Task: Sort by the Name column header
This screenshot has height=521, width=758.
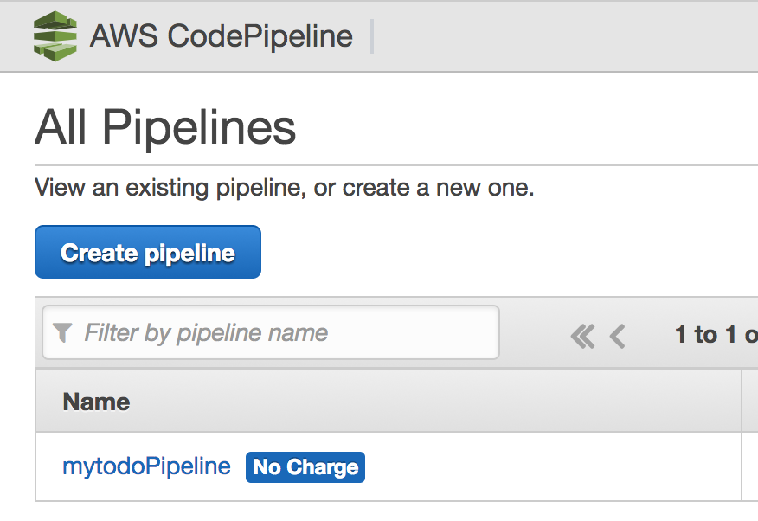Action: coord(96,402)
